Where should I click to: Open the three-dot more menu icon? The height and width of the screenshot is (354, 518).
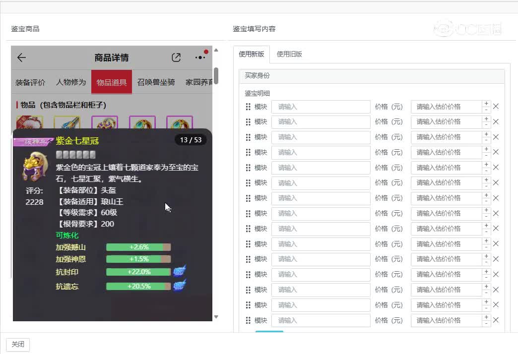tap(200, 58)
